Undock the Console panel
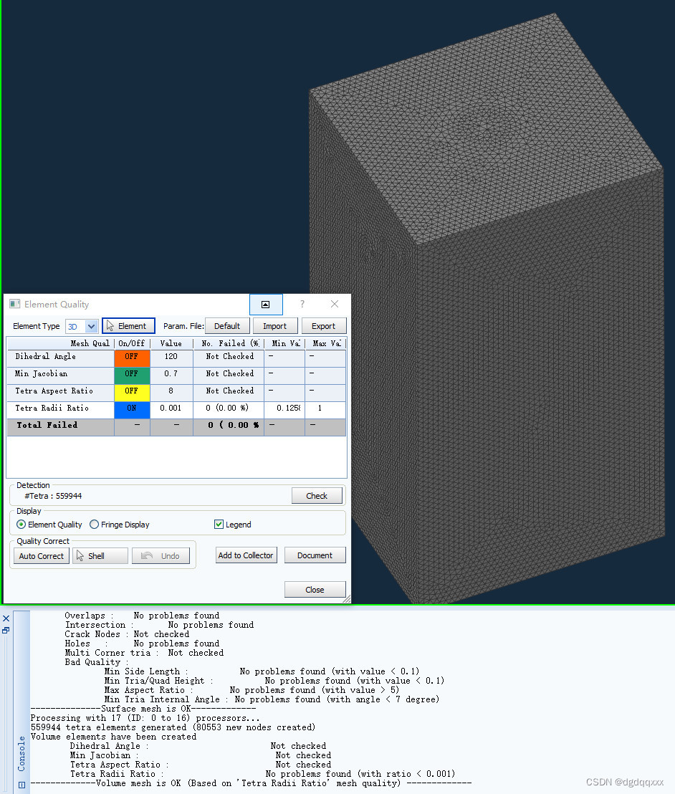The width and height of the screenshot is (675, 794). click(x=6, y=631)
